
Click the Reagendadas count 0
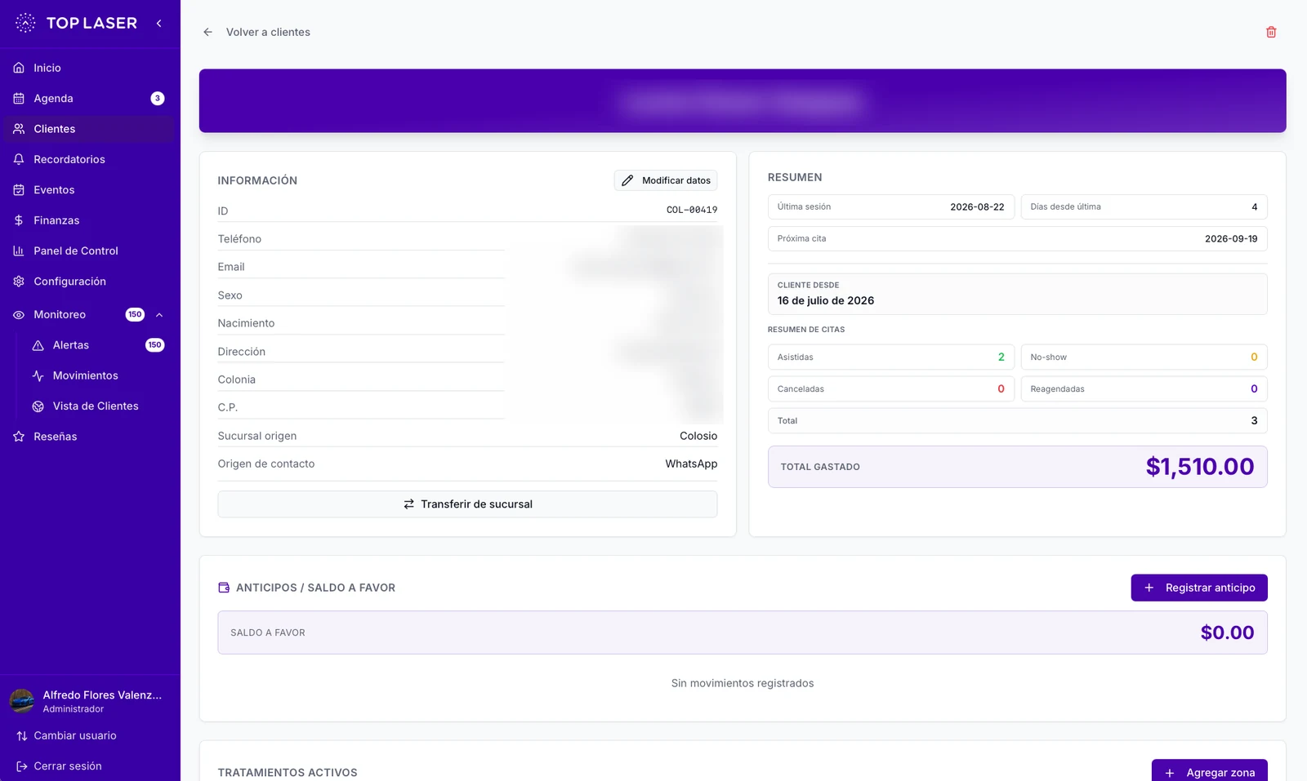coord(1254,389)
